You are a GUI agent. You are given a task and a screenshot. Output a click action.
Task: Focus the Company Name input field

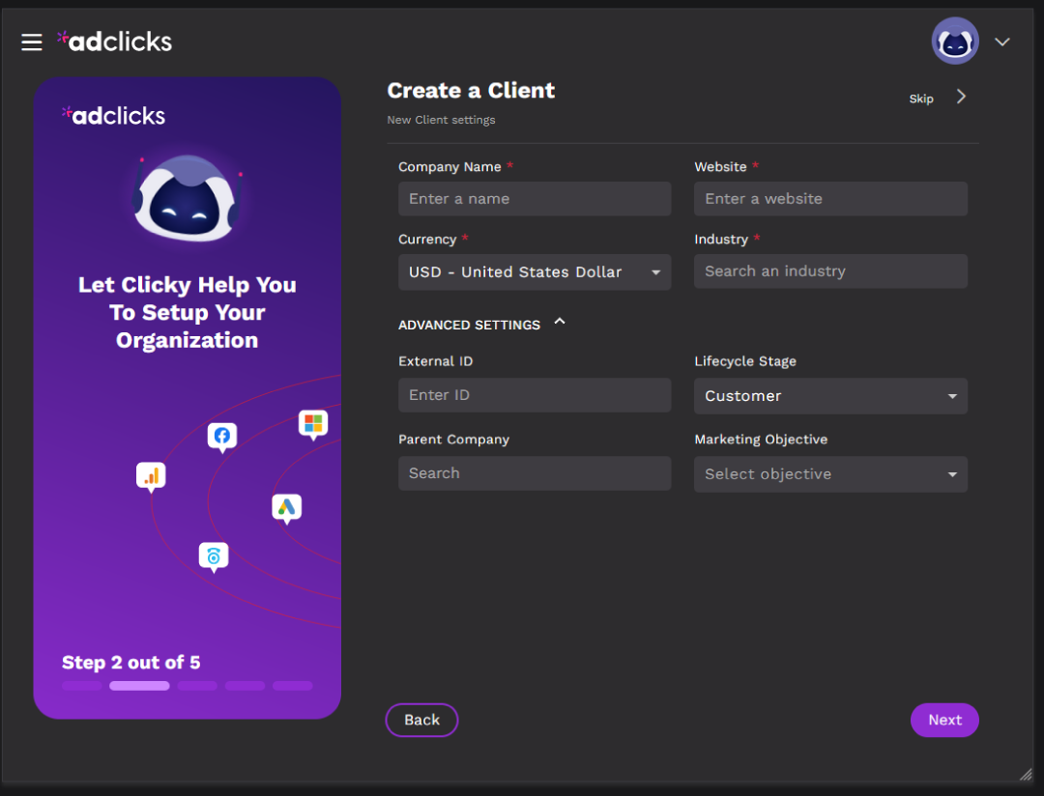coord(534,199)
